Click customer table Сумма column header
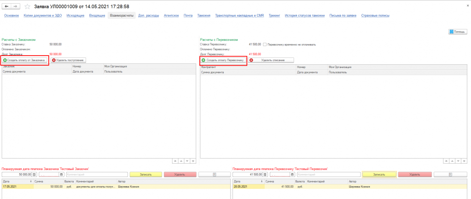 point(48,182)
